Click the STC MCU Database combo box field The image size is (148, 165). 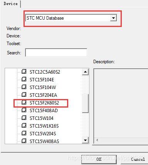click(71, 18)
